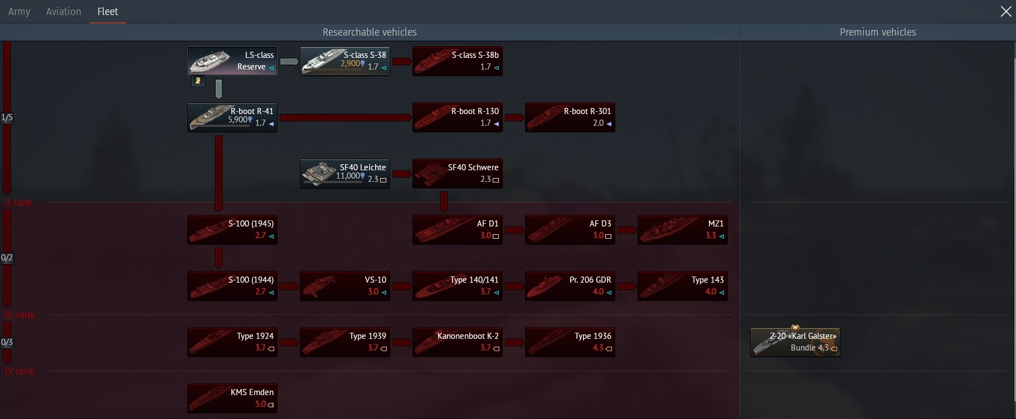Screen dimensions: 1016x419
Task: Pick the SF40 Leichte ferry card
Action: pos(345,173)
